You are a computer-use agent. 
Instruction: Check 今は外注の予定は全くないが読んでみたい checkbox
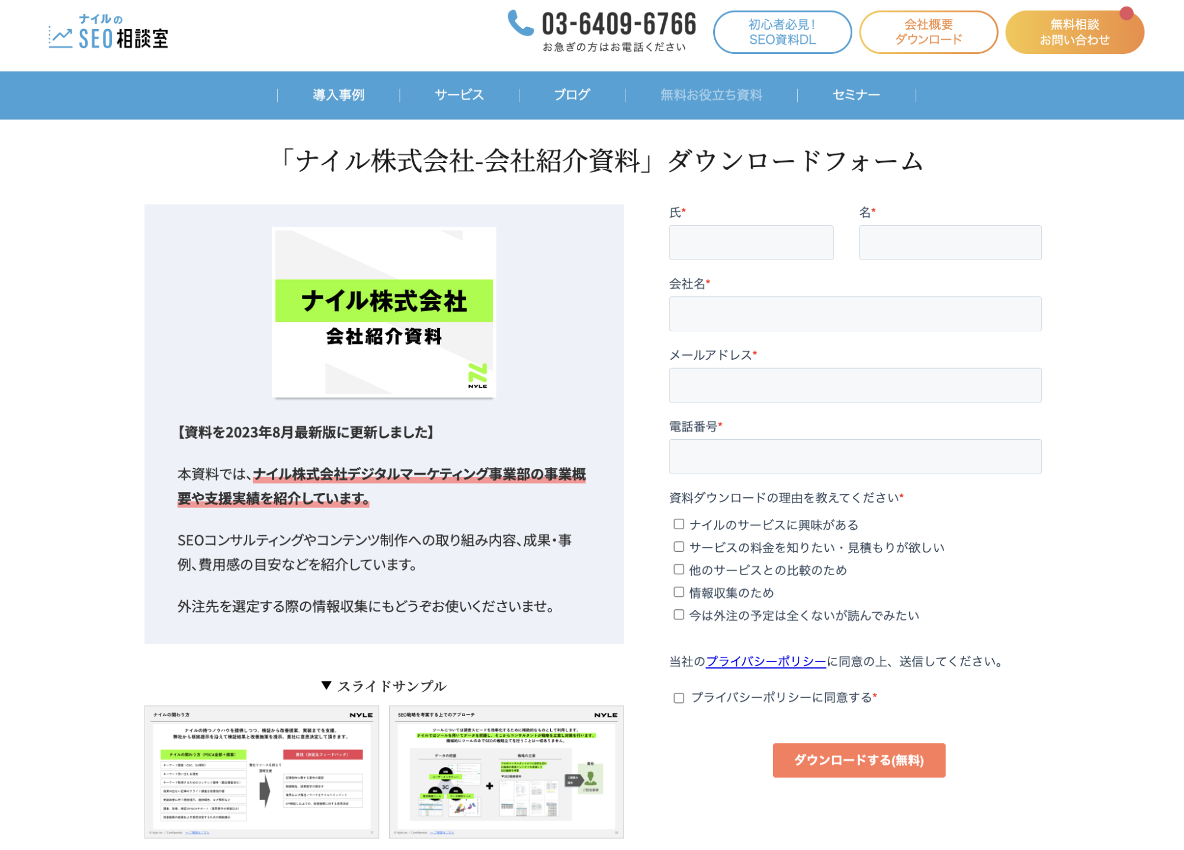[x=679, y=615]
